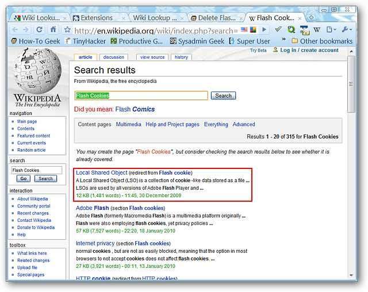Open the How-To Geek bookmark
Viewport: 368px width, 292px height.
36,41
